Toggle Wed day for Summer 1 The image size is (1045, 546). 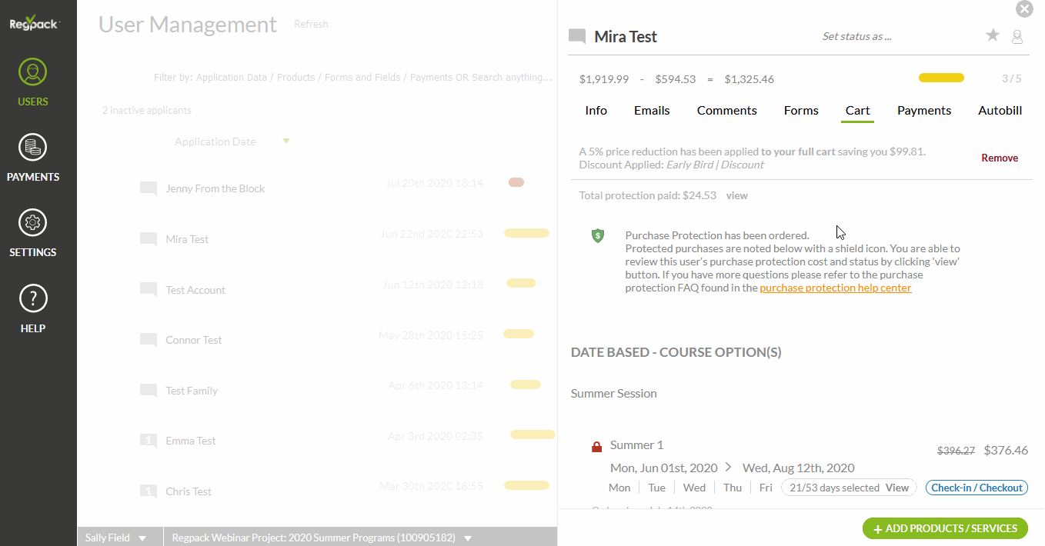pos(694,488)
